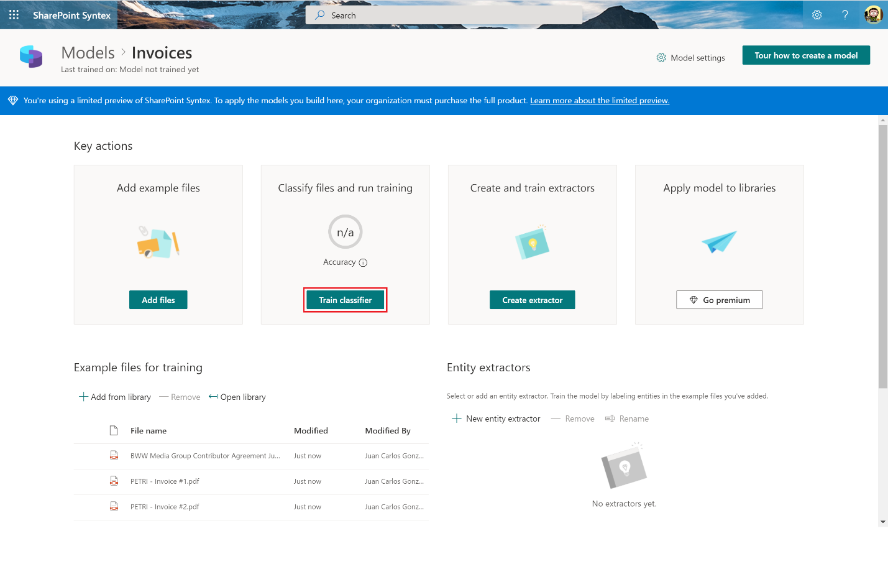The width and height of the screenshot is (888, 569).
Task: Open the app launcher waffle icon
Action: pyautogui.click(x=14, y=15)
